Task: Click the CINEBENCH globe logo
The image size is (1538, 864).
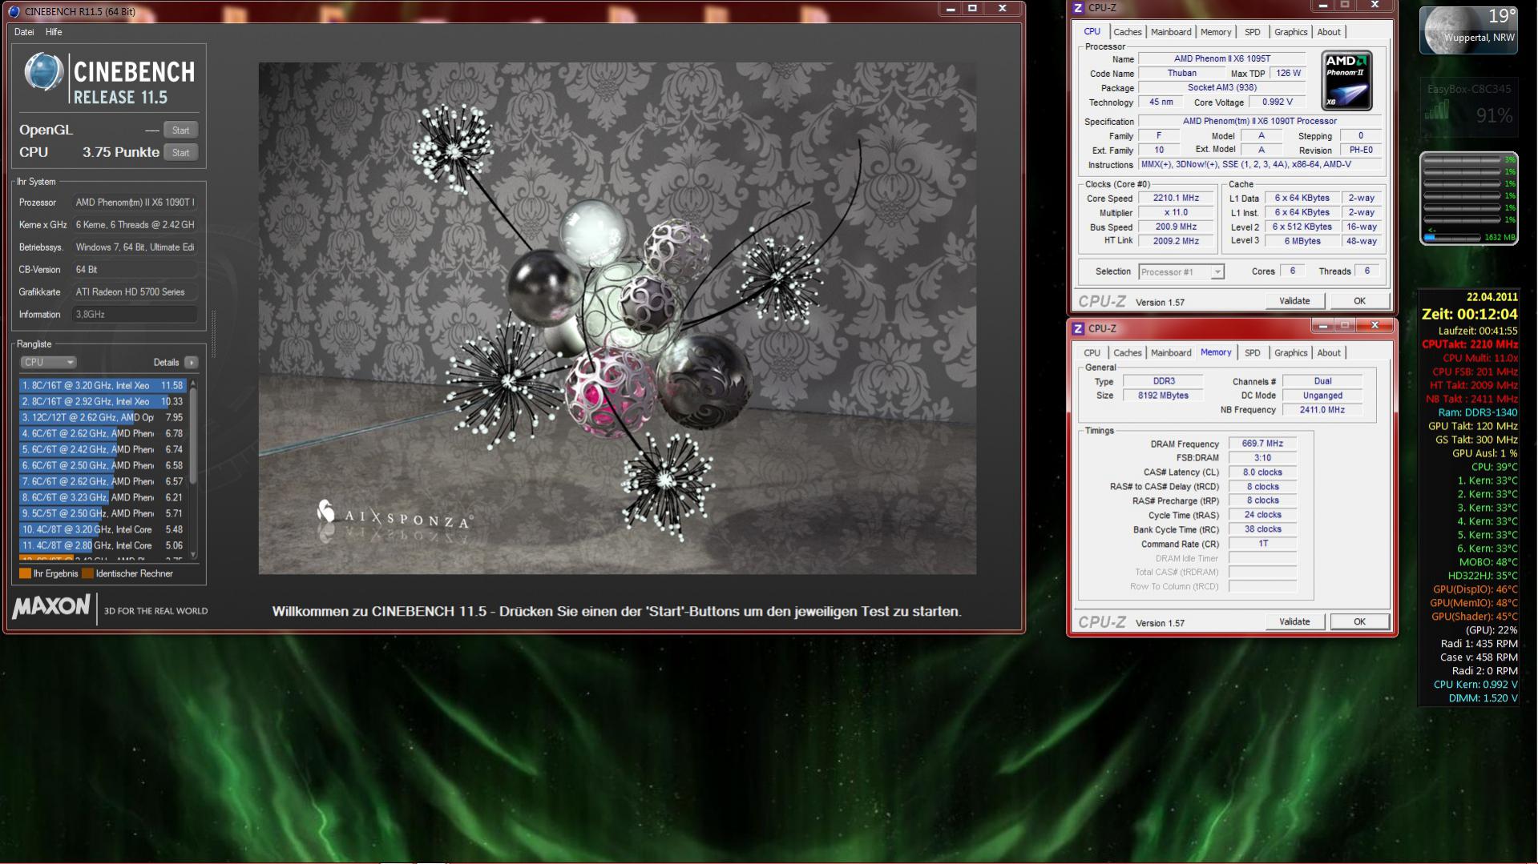Action: [x=43, y=73]
